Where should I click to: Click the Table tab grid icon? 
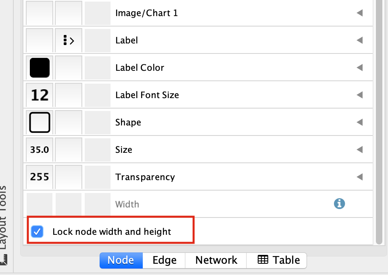pos(263,260)
